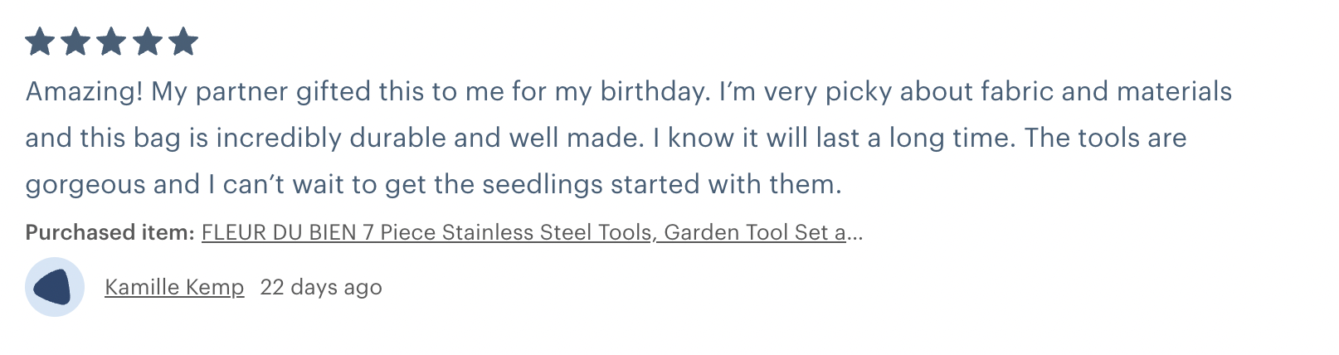Viewport: 1339px width, 355px height.
Task: Click the second rating star
Action: pyautogui.click(x=75, y=41)
